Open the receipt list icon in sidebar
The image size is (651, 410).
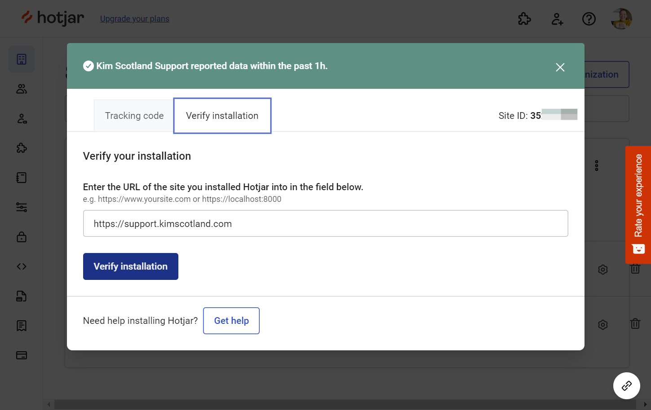22,326
